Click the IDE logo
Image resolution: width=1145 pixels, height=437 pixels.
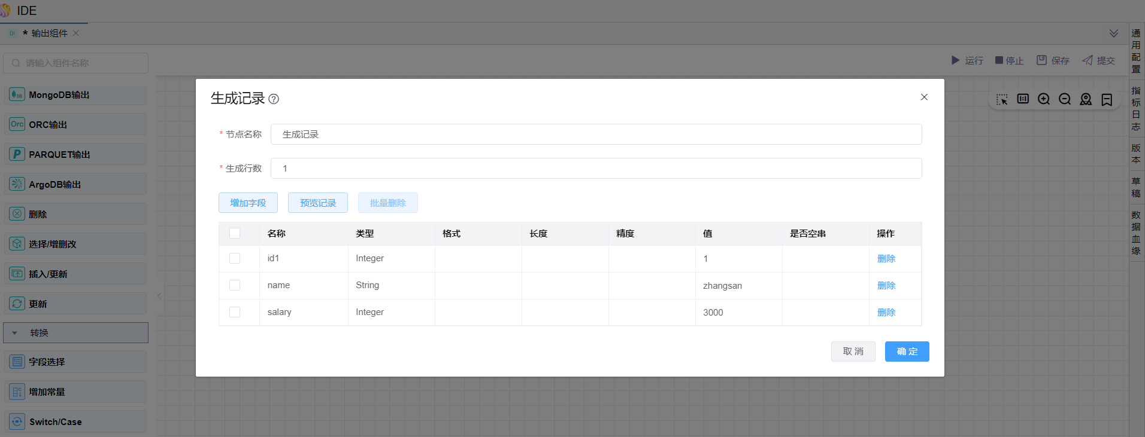coord(5,10)
